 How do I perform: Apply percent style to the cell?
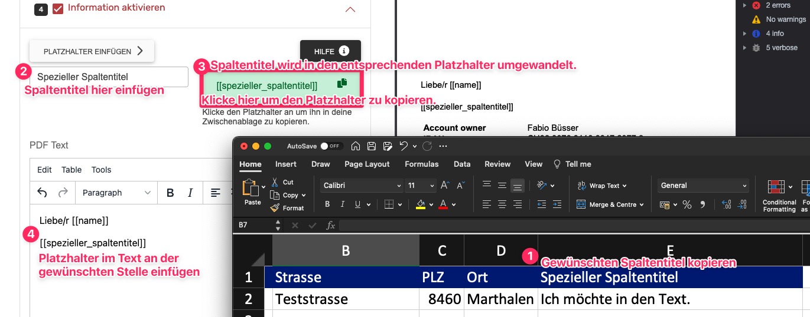[687, 204]
